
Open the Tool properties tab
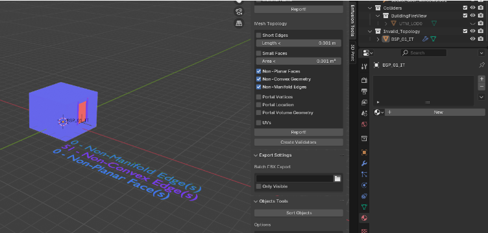pyautogui.click(x=364, y=66)
